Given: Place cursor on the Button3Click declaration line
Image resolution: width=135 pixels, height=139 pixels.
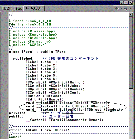Looking at the screenshot, I should coord(74,110).
